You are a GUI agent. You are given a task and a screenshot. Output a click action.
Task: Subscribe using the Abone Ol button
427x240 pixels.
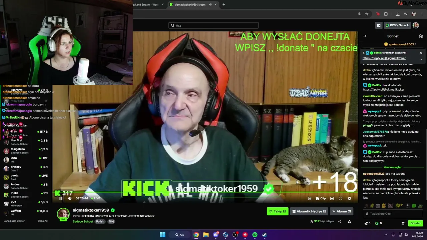pyautogui.click(x=342, y=211)
